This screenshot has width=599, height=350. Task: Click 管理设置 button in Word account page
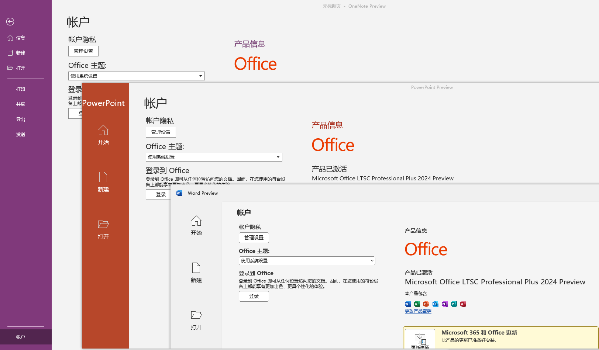[x=254, y=238]
